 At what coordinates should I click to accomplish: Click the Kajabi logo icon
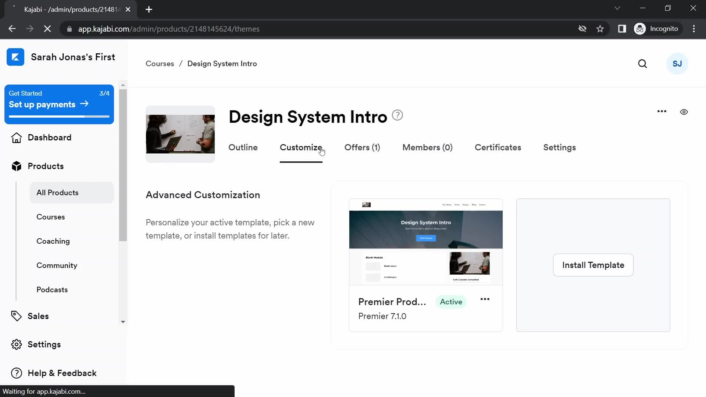pos(15,57)
